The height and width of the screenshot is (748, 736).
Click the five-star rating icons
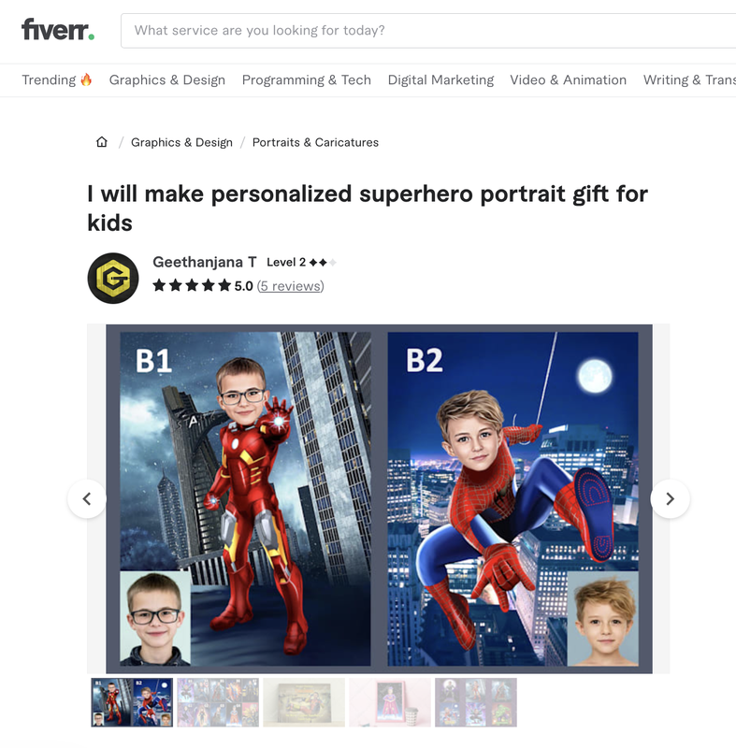pos(192,286)
